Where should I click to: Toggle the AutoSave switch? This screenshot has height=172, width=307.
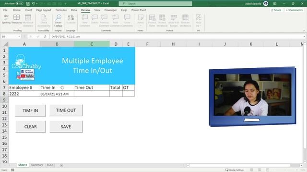pyautogui.click(x=19, y=3)
